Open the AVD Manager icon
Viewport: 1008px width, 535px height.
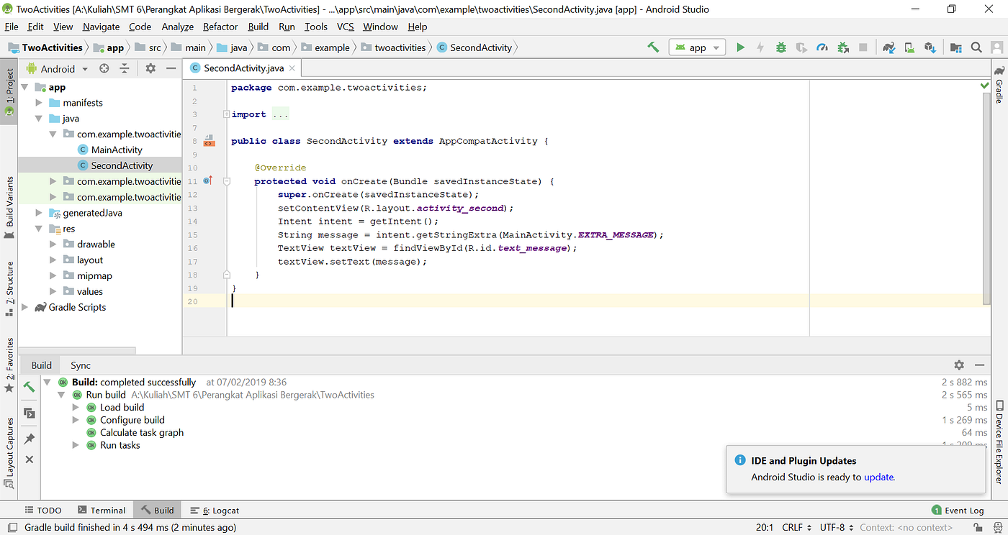pyautogui.click(x=909, y=47)
